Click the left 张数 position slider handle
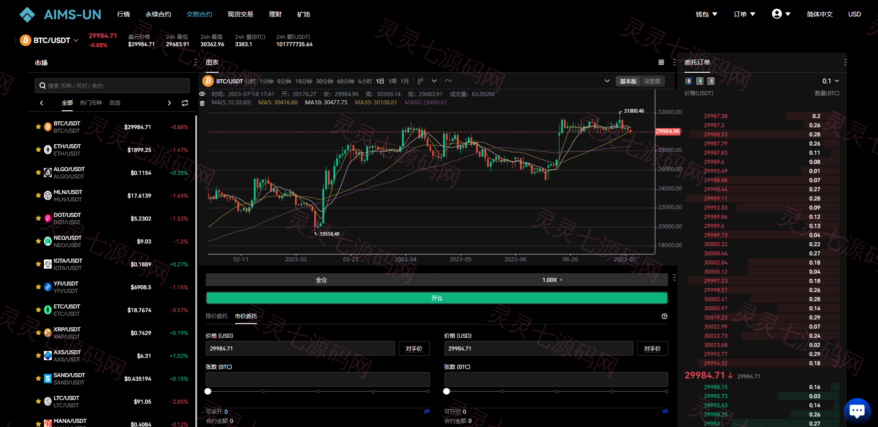The width and height of the screenshot is (878, 427). pyautogui.click(x=208, y=391)
